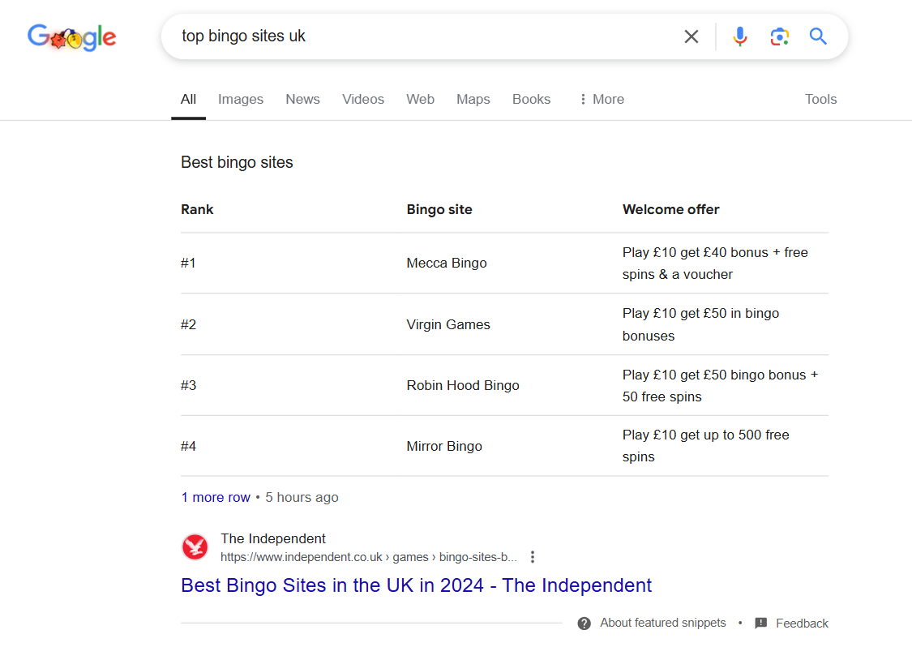Click '50 free spins' Robin Hood offer text

pyautogui.click(x=662, y=396)
